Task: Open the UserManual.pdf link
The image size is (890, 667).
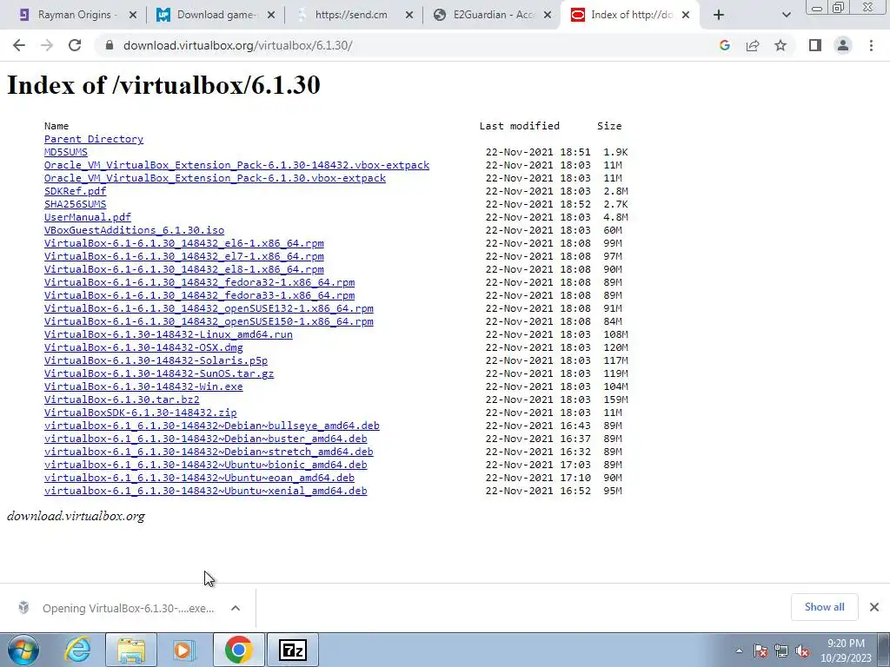Action: click(x=88, y=217)
